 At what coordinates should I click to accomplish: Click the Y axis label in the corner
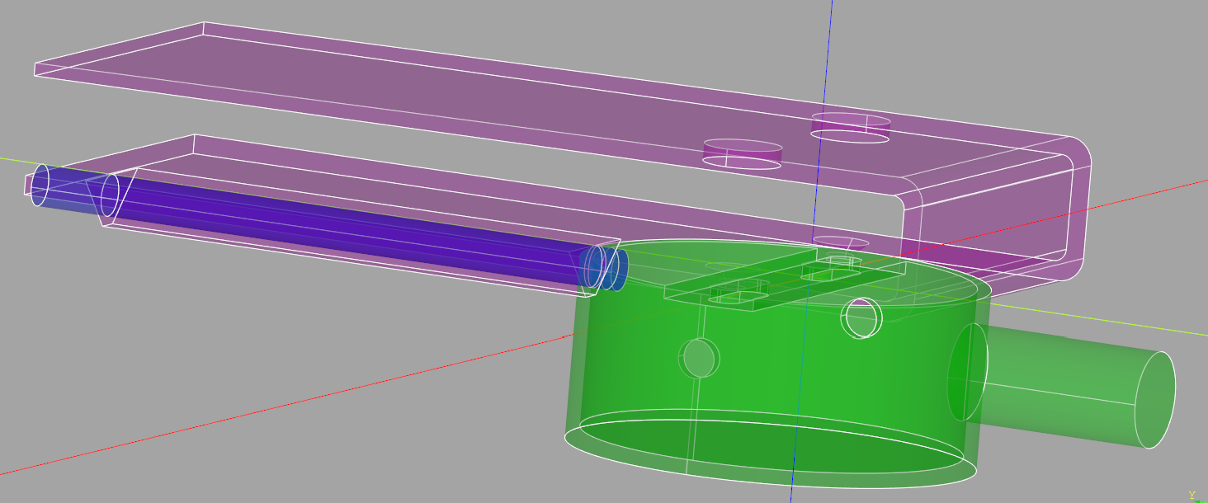(1191, 495)
